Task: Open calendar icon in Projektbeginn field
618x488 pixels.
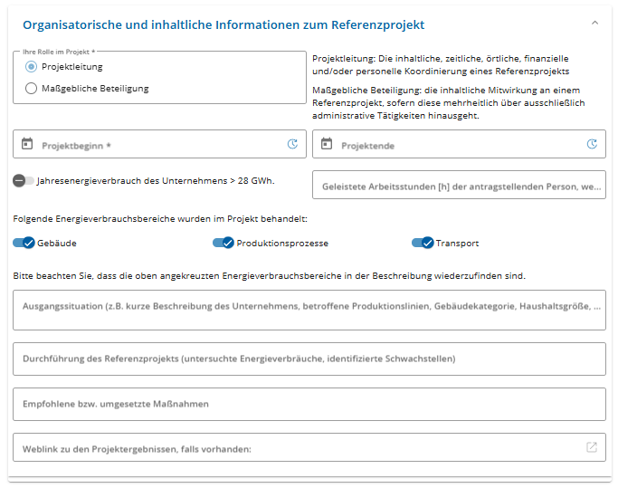Action: coord(27,144)
